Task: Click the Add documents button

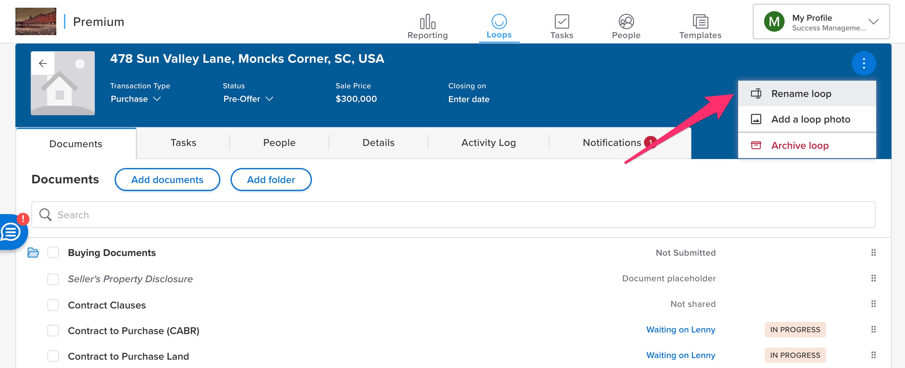Action: click(x=167, y=180)
